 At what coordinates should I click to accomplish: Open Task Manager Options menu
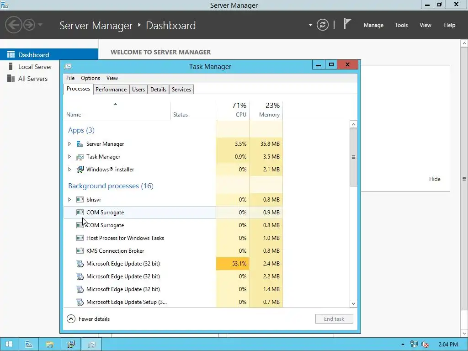[x=90, y=78]
